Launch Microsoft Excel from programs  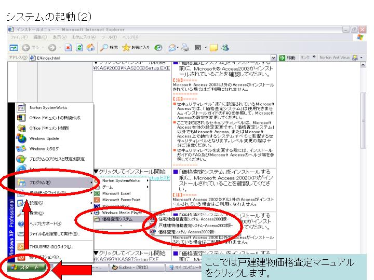[122, 193]
